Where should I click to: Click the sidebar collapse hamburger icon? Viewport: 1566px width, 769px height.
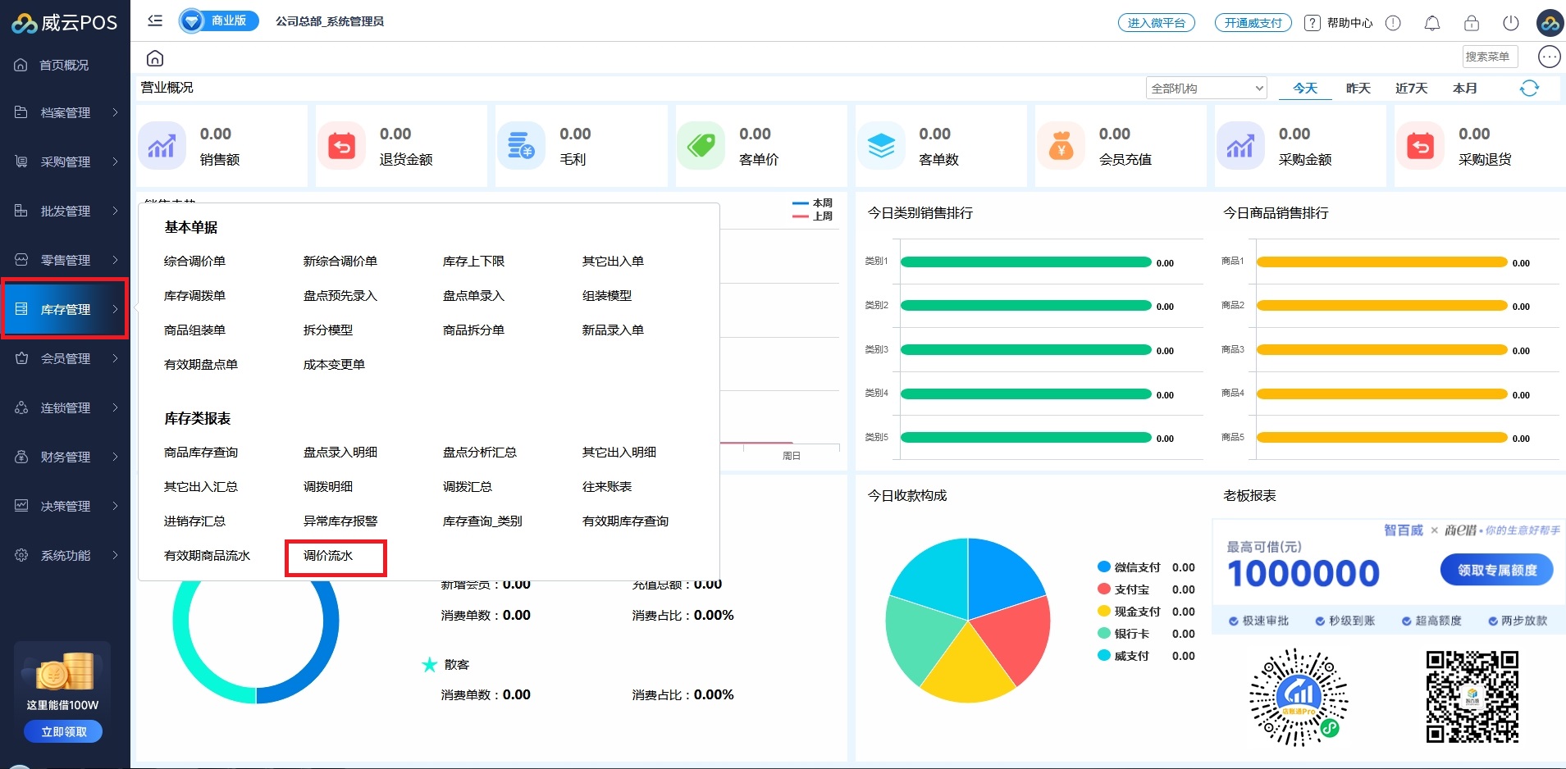coord(155,20)
